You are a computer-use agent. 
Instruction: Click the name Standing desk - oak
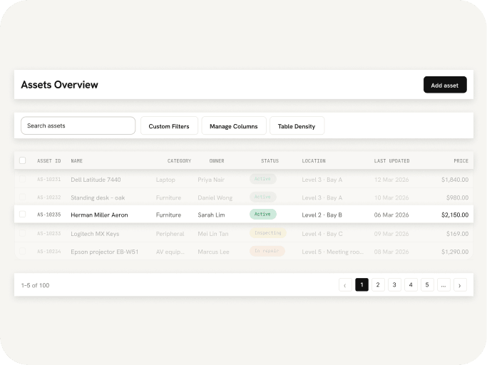(98, 197)
